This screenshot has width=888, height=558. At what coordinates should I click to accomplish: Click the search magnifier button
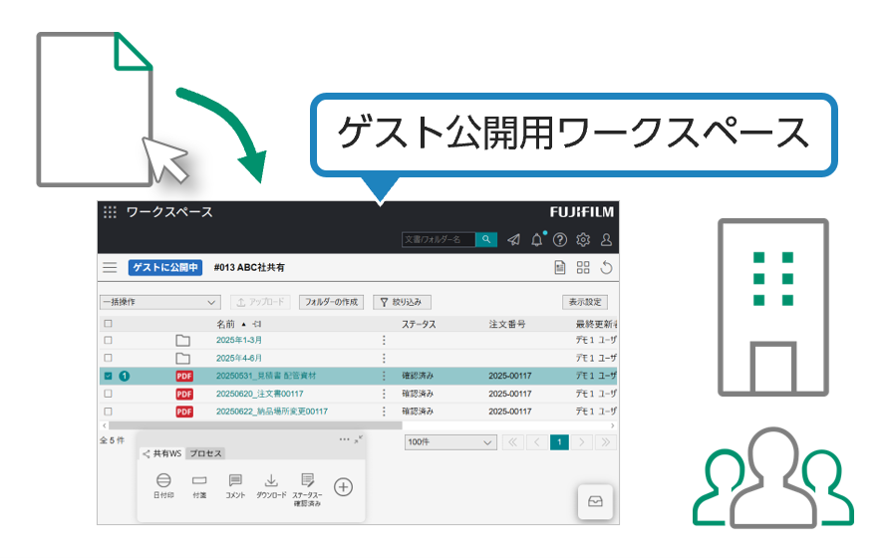click(x=486, y=239)
